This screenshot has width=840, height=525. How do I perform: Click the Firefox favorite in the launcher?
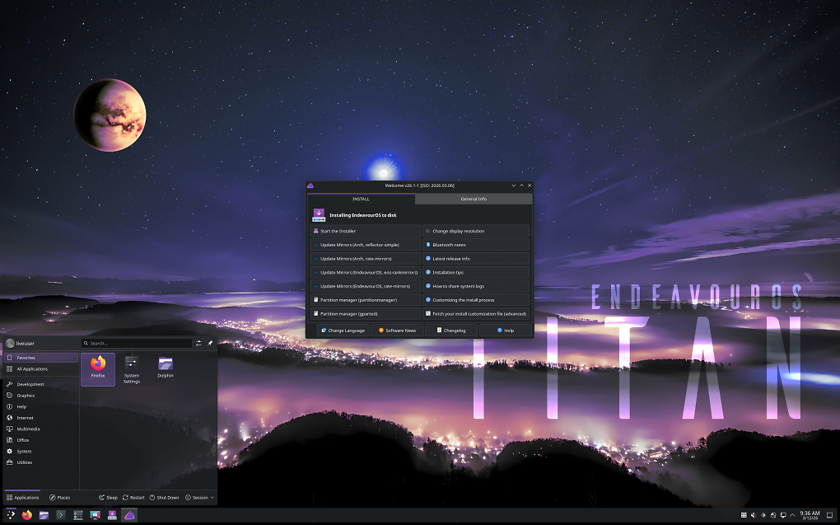(98, 369)
